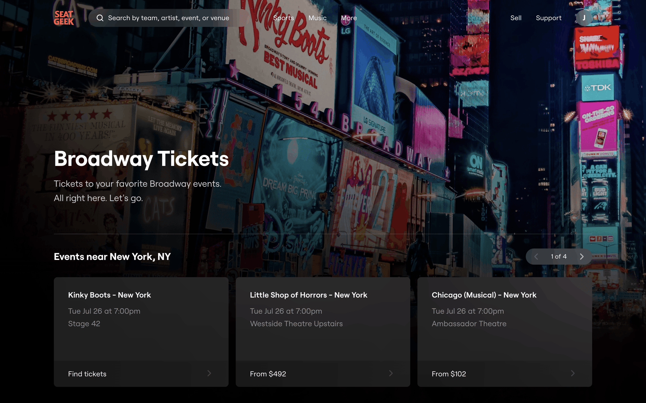Click the Broadway Tickets heading
Screen dimensions: 646x403
pos(141,159)
